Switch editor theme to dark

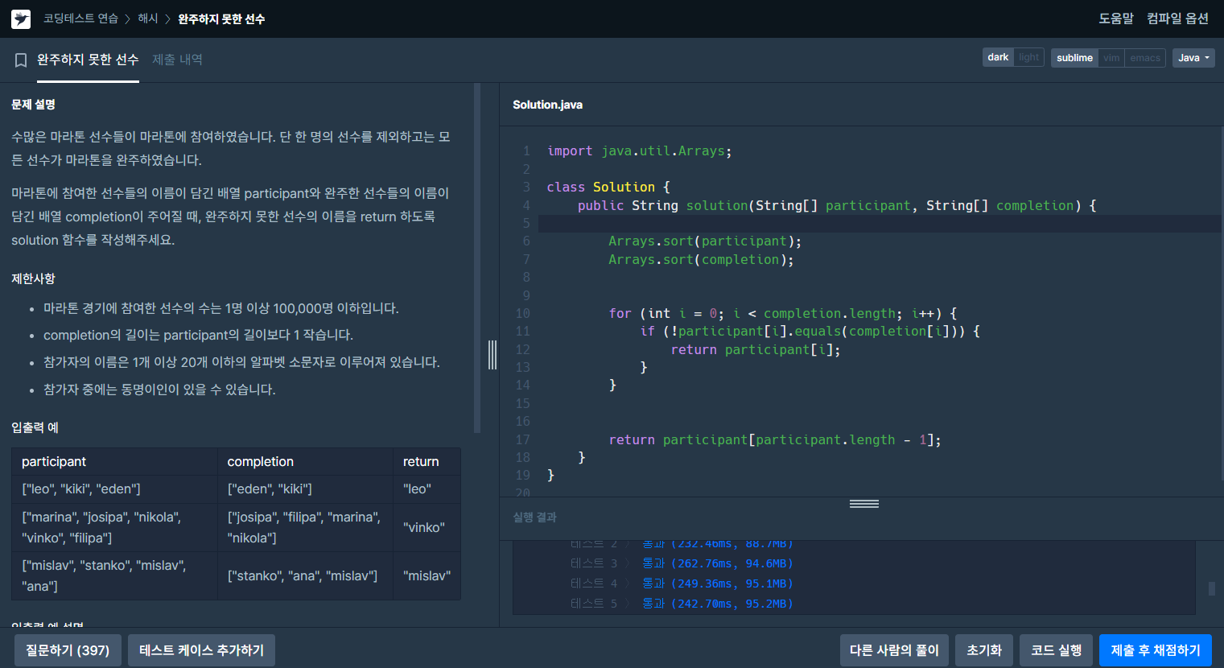(x=998, y=57)
